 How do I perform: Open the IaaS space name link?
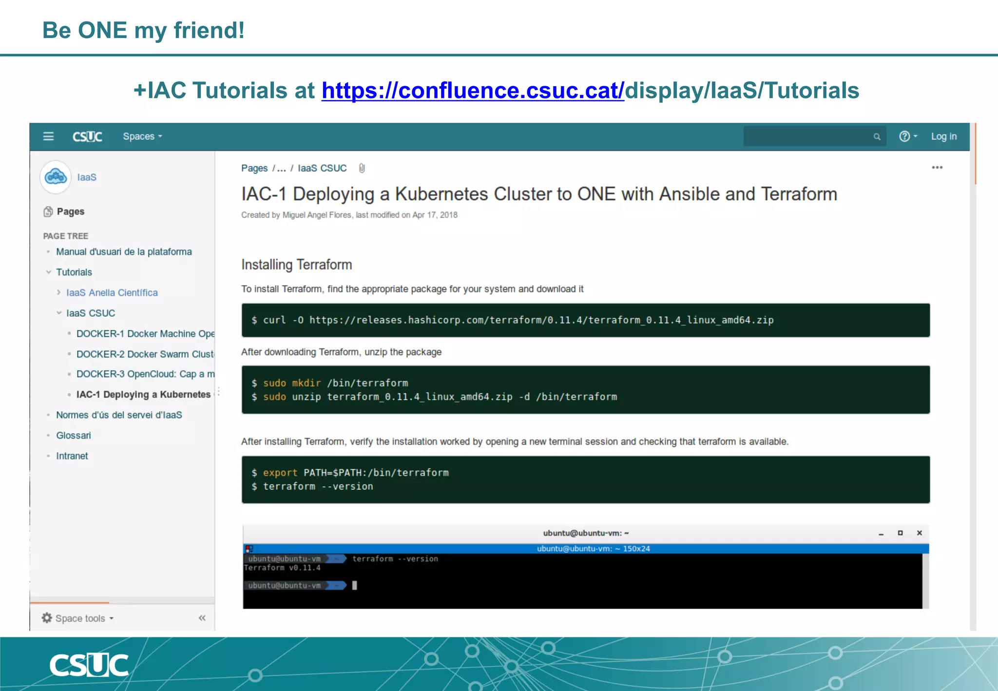(x=87, y=177)
